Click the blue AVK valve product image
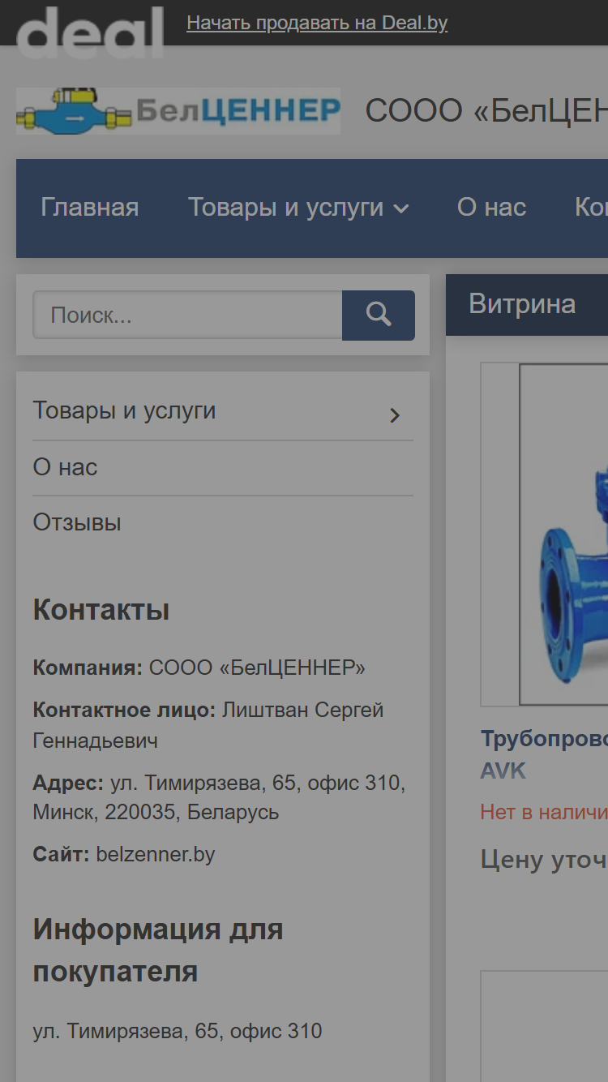 coord(563,535)
